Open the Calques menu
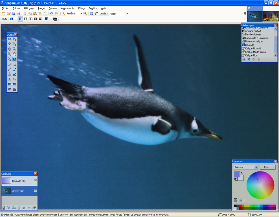 (x=53, y=8)
